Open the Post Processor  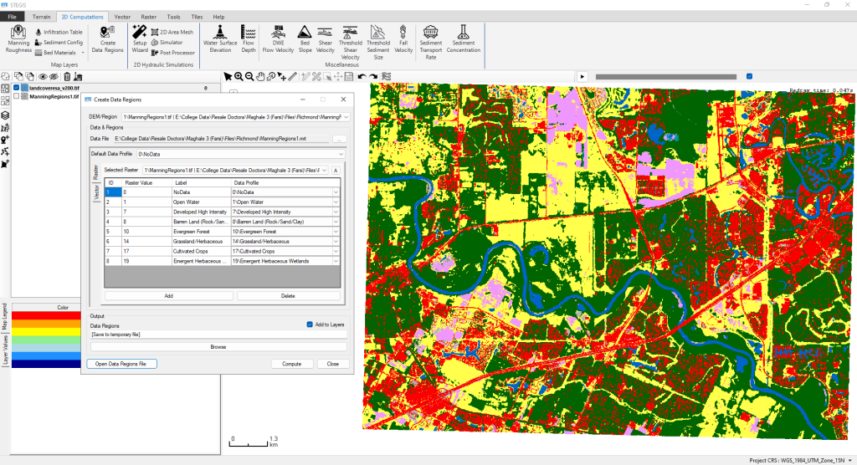172,53
